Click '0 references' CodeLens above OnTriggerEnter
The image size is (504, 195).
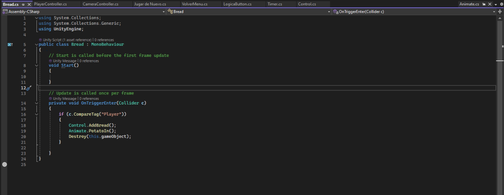89,99
